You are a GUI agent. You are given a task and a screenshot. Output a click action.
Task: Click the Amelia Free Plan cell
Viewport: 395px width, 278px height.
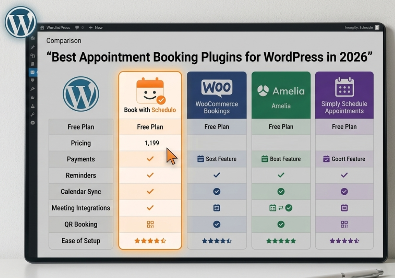tap(281, 127)
